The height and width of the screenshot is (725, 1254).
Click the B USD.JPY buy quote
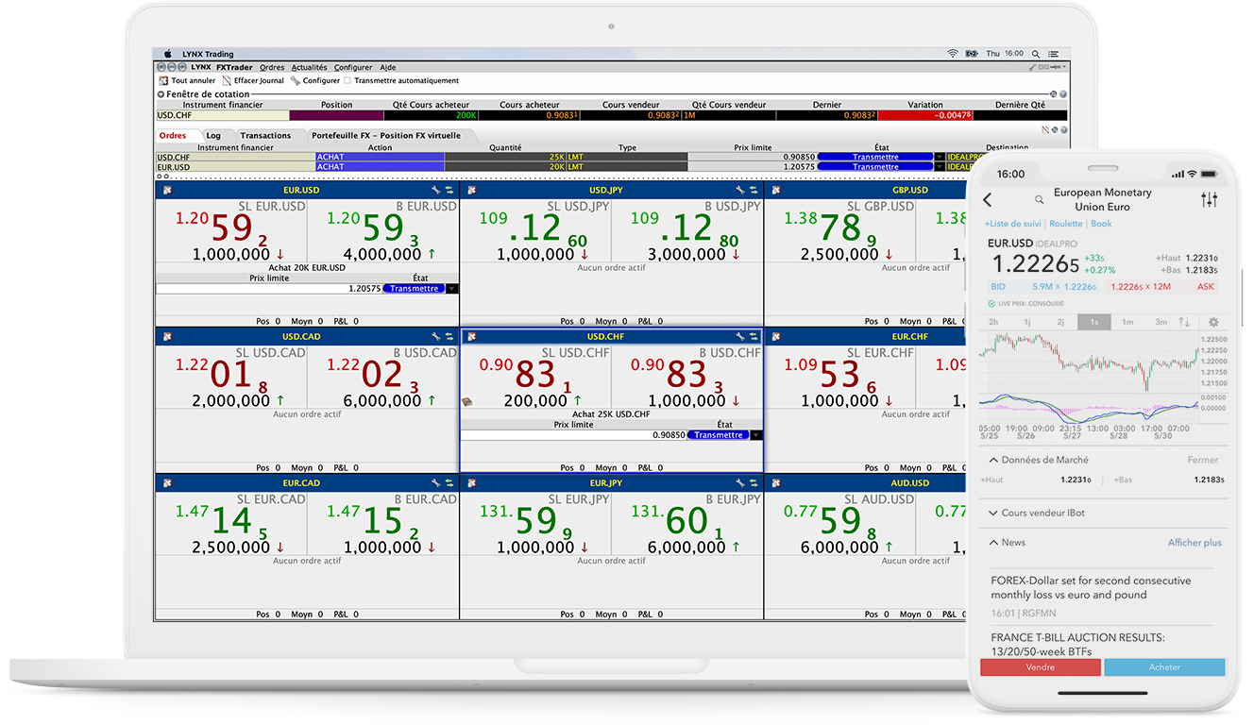point(686,230)
